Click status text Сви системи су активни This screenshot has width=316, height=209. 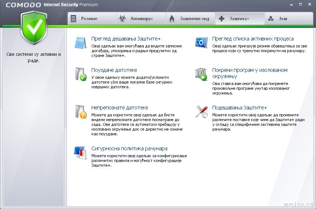33,57
